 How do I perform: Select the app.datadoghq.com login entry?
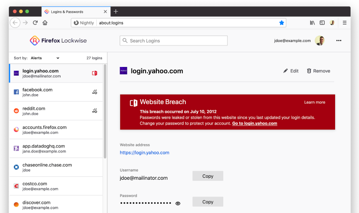point(56,149)
